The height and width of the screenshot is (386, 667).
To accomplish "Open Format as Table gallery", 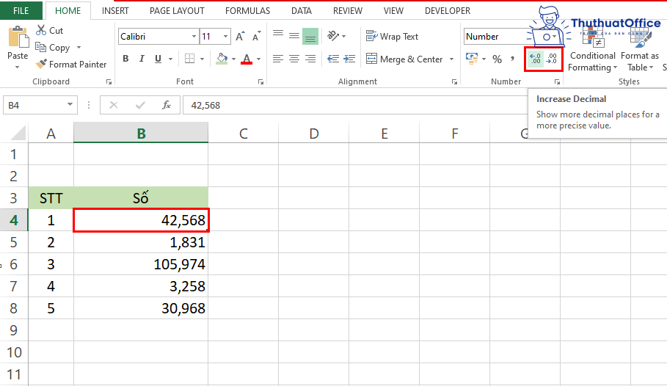I will (x=640, y=51).
